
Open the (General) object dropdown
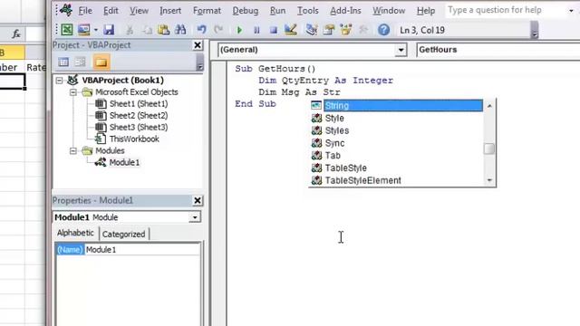coord(401,50)
